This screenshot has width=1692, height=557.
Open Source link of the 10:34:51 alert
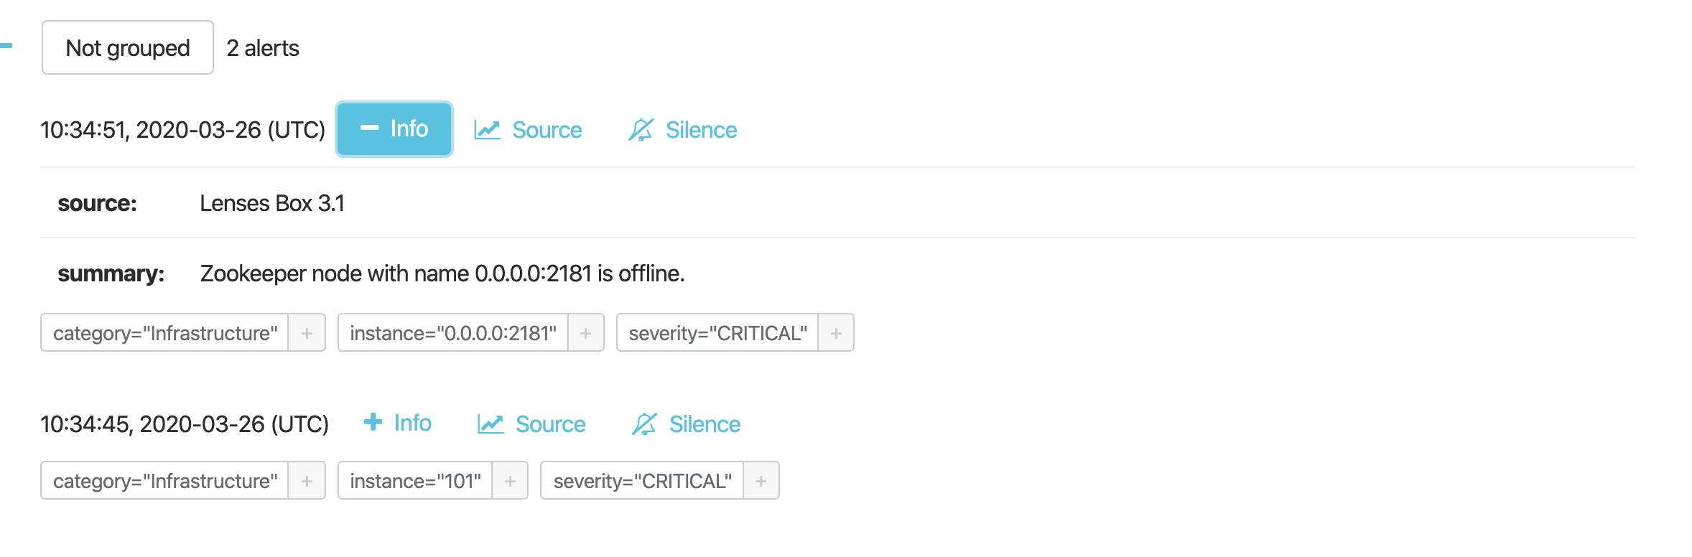[x=527, y=130]
